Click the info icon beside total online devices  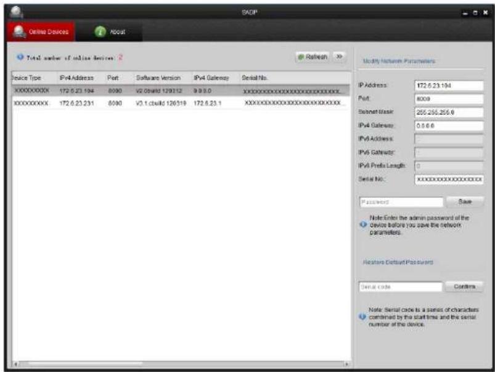(20, 57)
